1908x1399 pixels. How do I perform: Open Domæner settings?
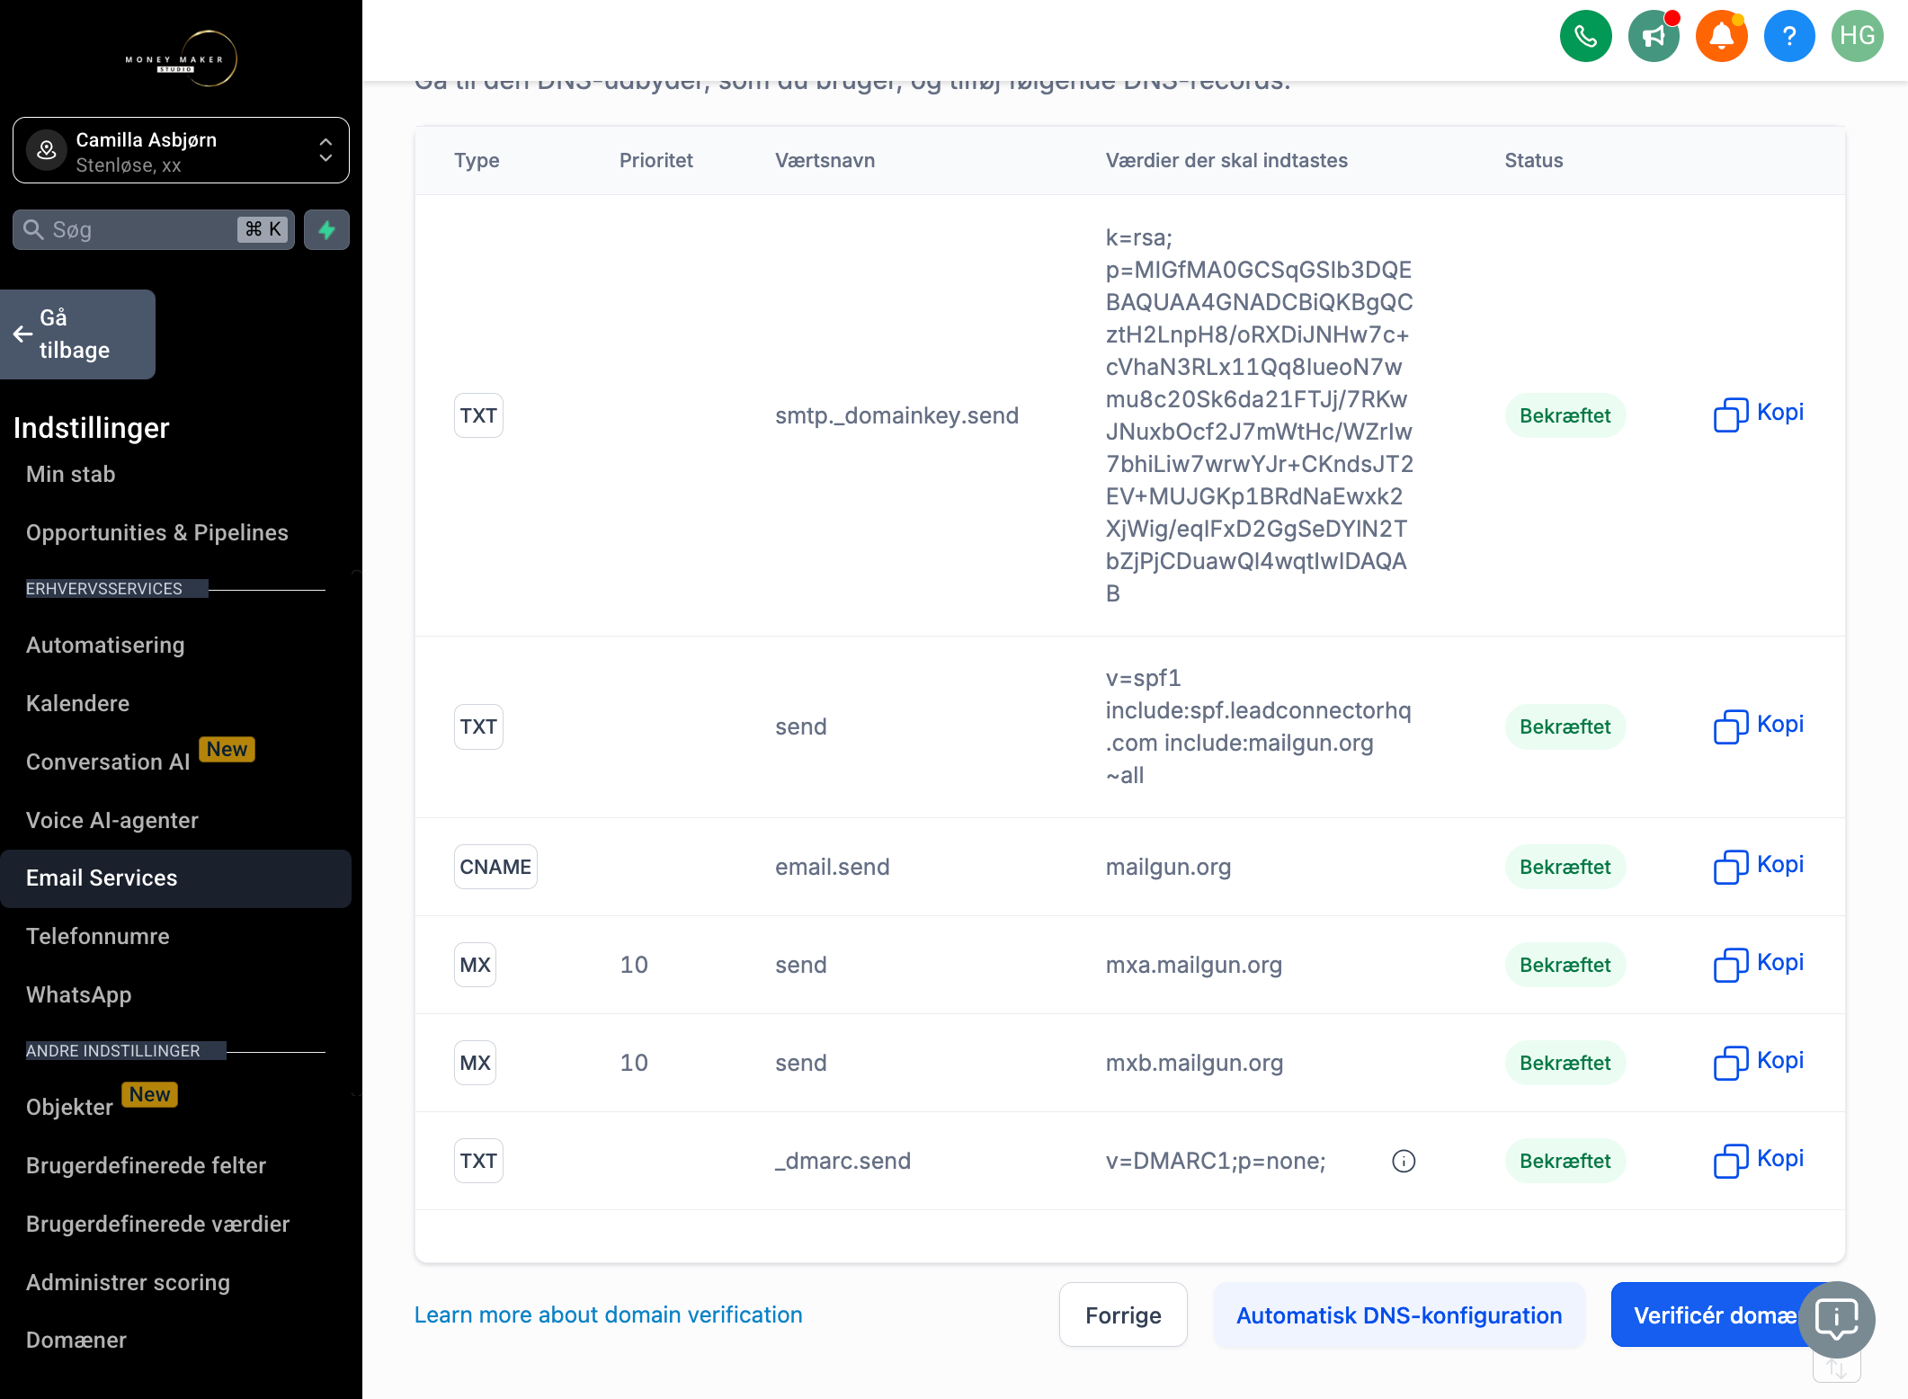click(76, 1340)
